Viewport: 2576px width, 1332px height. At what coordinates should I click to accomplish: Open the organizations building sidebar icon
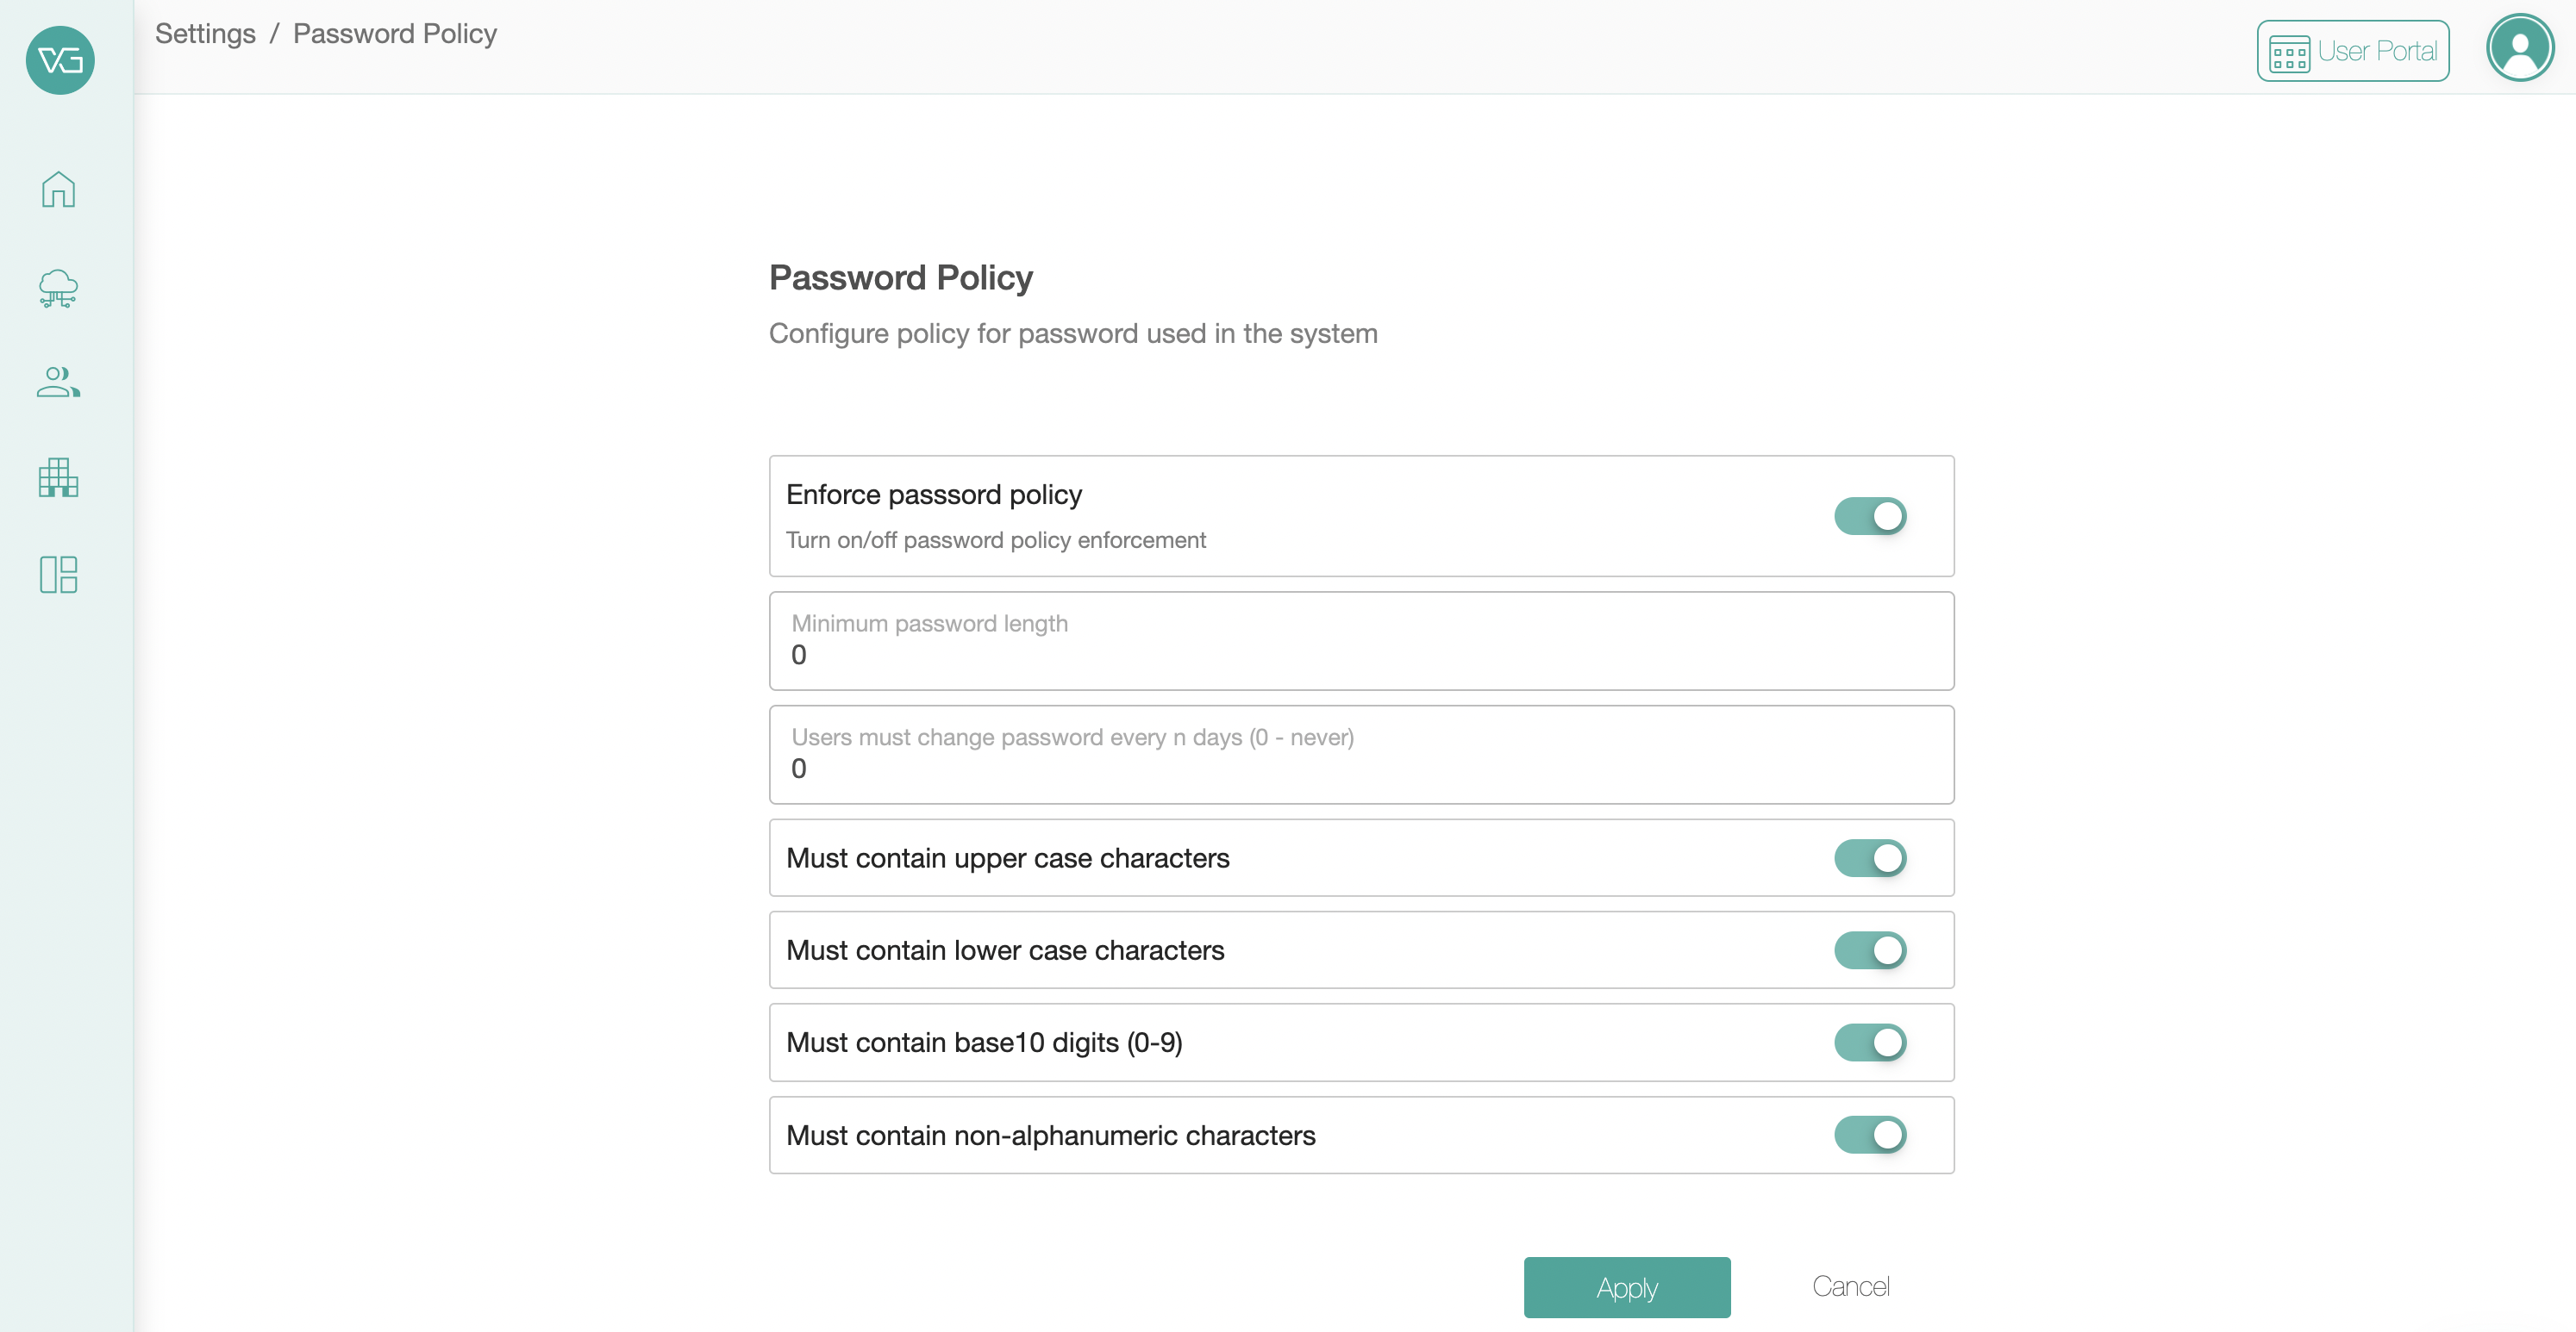click(x=58, y=477)
